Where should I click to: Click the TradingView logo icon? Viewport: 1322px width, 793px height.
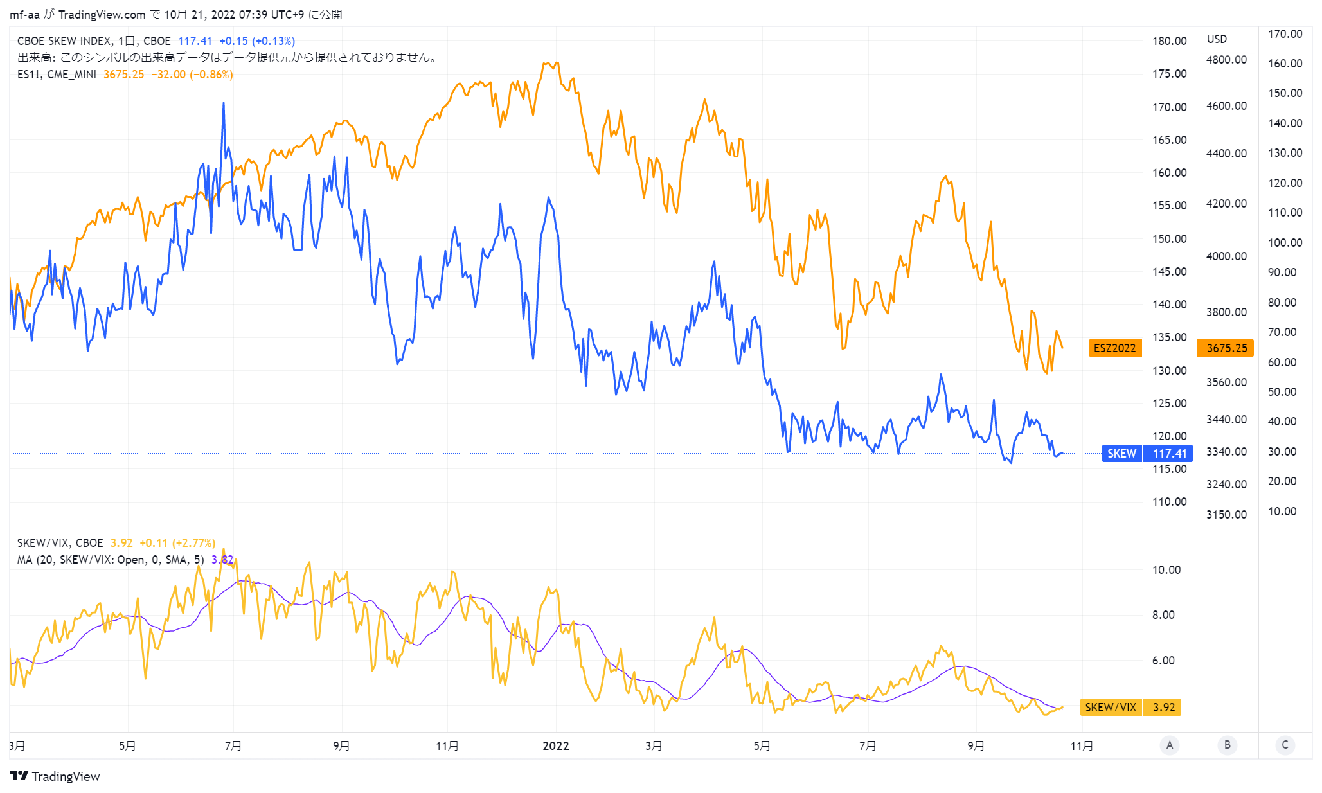pyautogui.click(x=19, y=776)
